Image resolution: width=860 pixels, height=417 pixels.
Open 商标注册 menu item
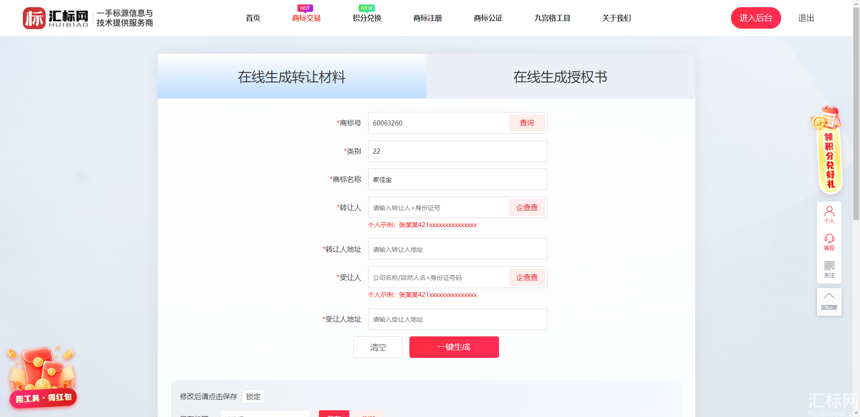tap(428, 18)
